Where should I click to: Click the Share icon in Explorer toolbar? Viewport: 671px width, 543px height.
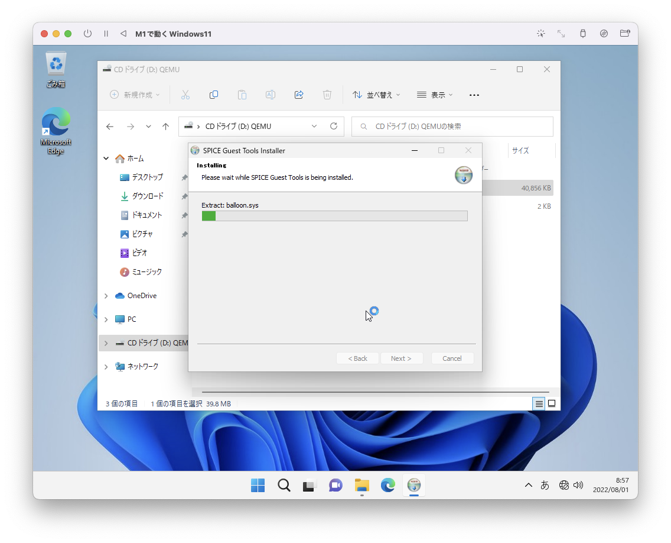point(299,95)
